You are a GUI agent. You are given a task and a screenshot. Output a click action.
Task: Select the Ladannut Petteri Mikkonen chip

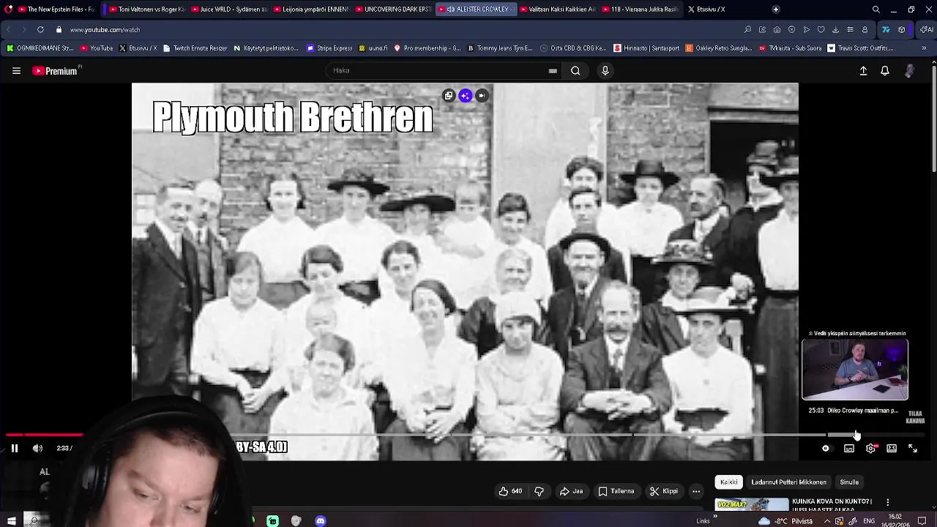[788, 482]
